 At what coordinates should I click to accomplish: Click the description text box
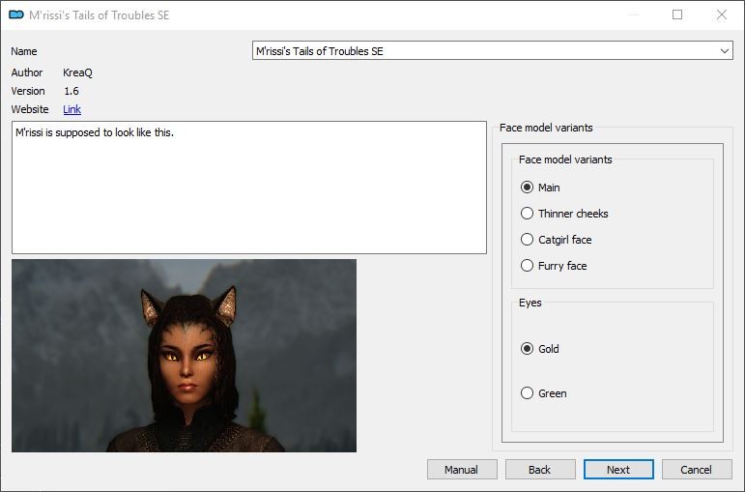249,188
